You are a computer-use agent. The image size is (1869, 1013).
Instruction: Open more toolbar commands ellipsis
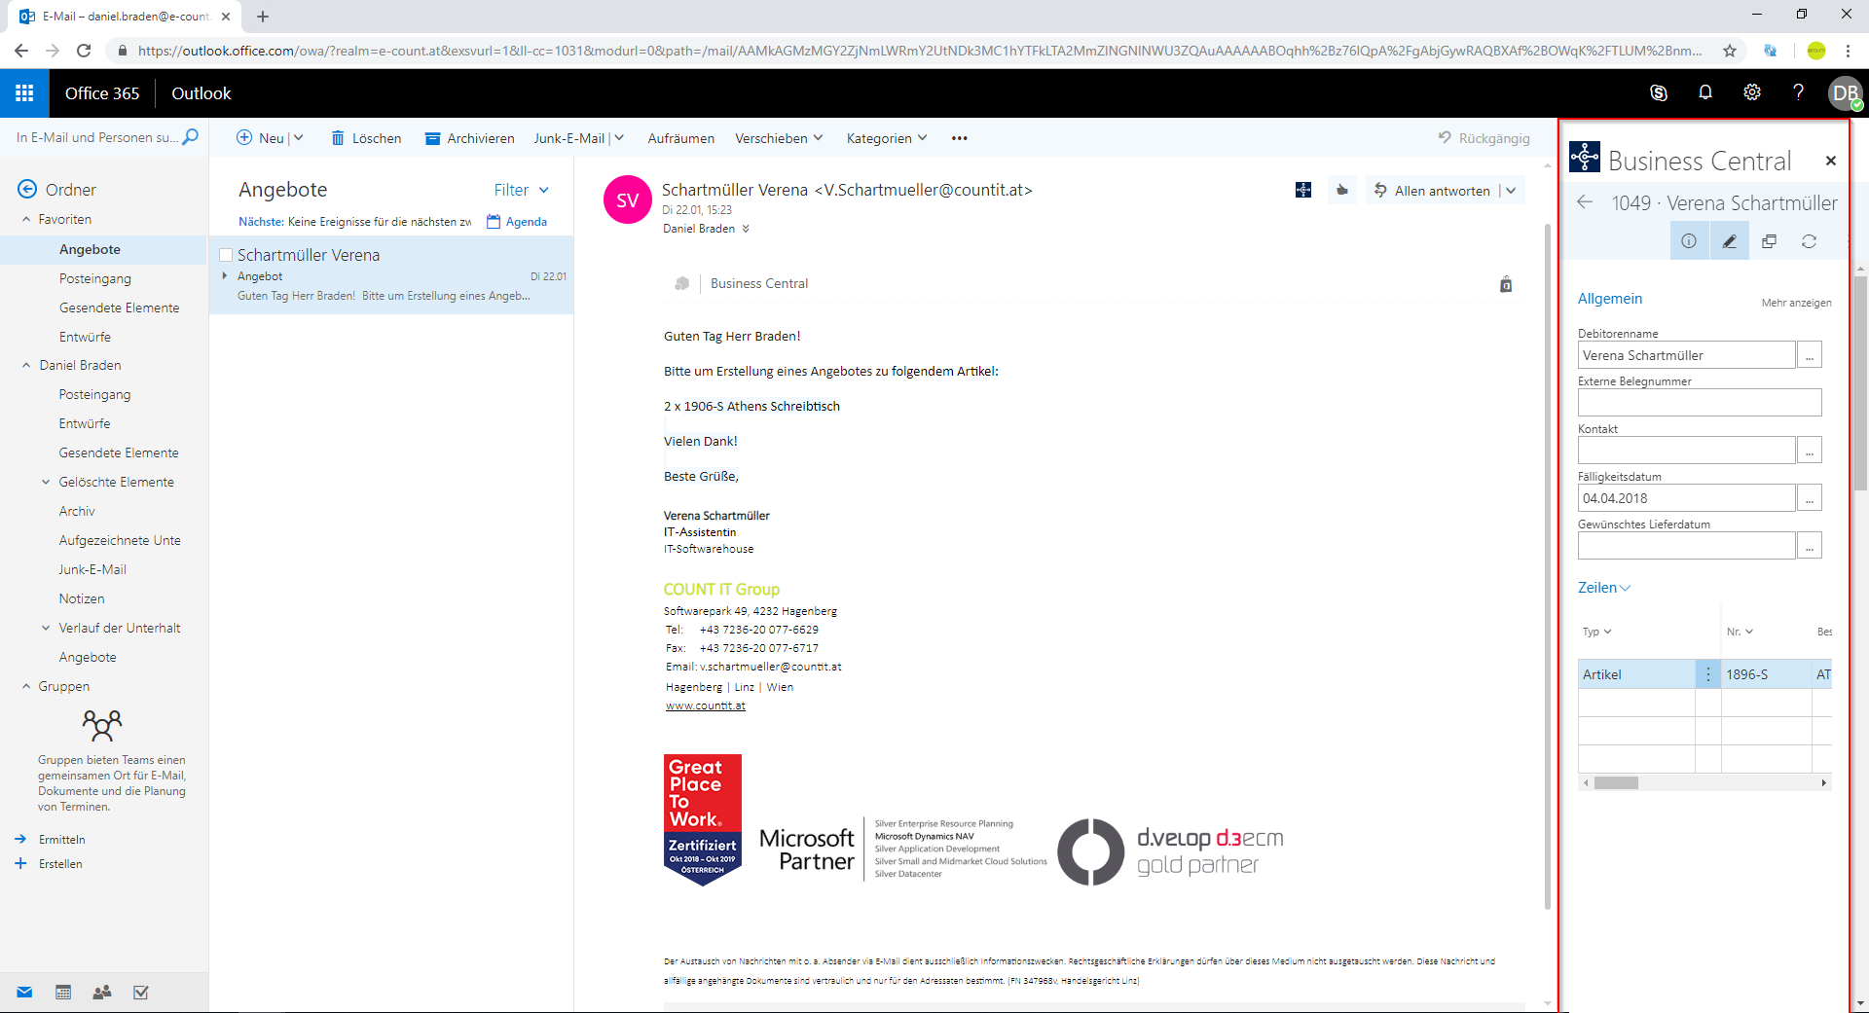tap(960, 138)
